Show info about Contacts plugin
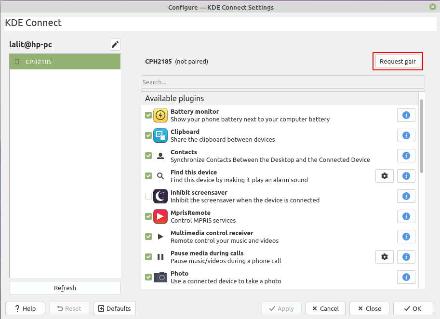The height and width of the screenshot is (319, 440). pyautogui.click(x=406, y=156)
